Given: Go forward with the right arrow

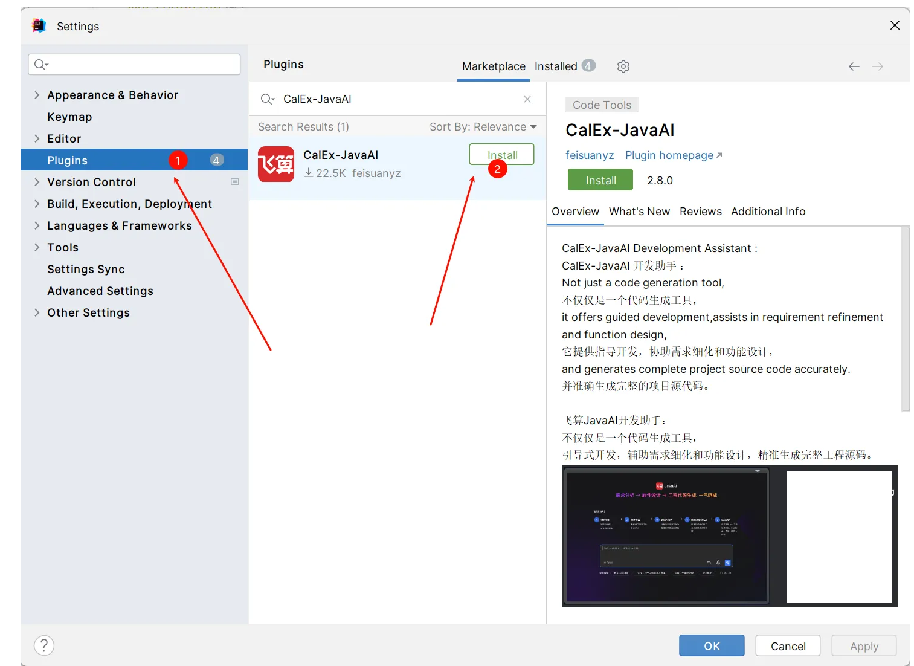Looking at the screenshot, I should coord(878,66).
